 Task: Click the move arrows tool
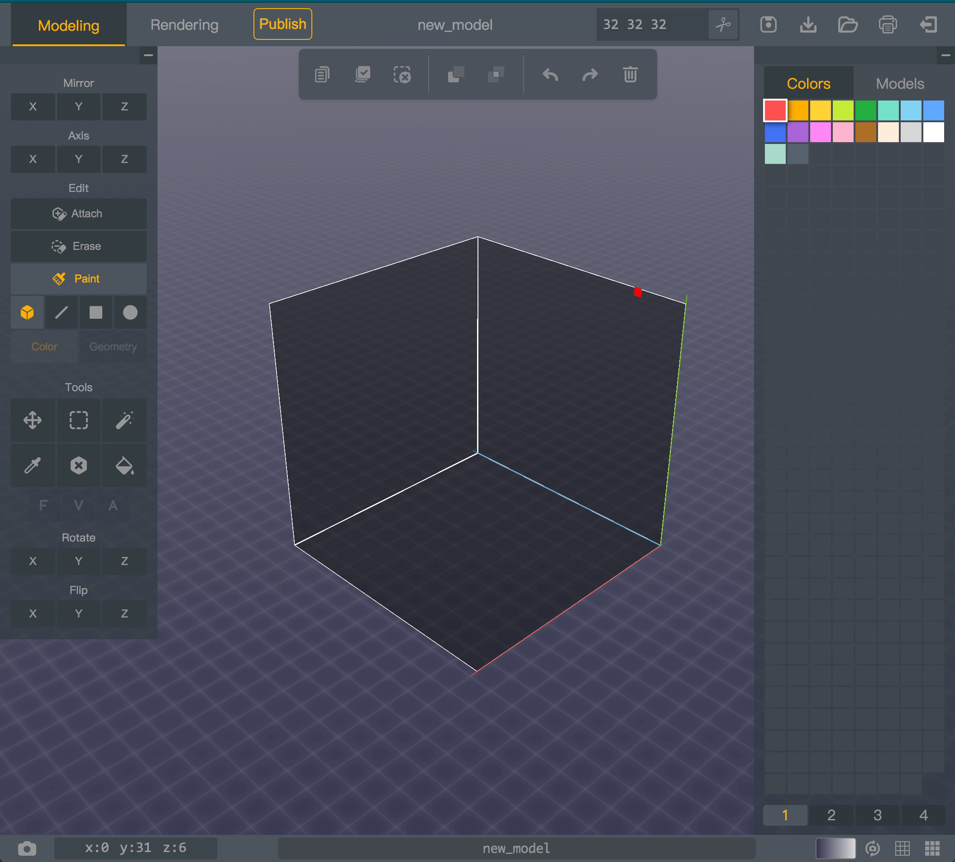point(33,420)
